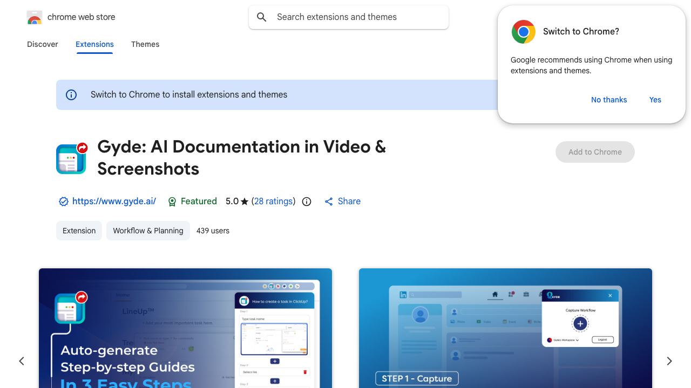Open the STEP 1 - Capture screenshot
691x388 pixels.
point(505,328)
